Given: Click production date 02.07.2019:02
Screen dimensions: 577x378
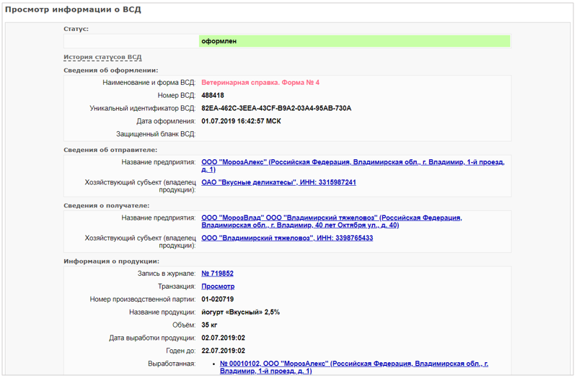Looking at the screenshot, I should click(x=224, y=338).
